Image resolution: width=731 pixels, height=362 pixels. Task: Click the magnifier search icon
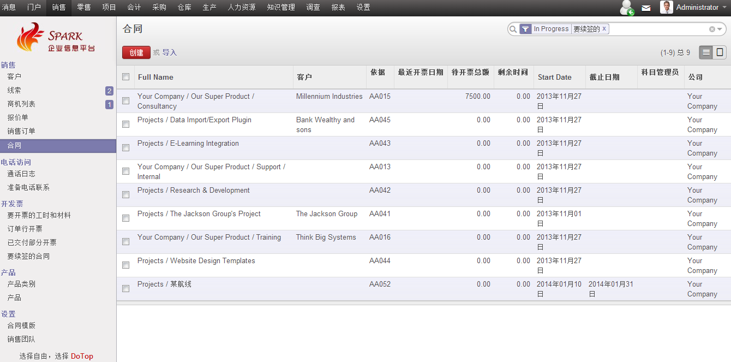click(513, 29)
